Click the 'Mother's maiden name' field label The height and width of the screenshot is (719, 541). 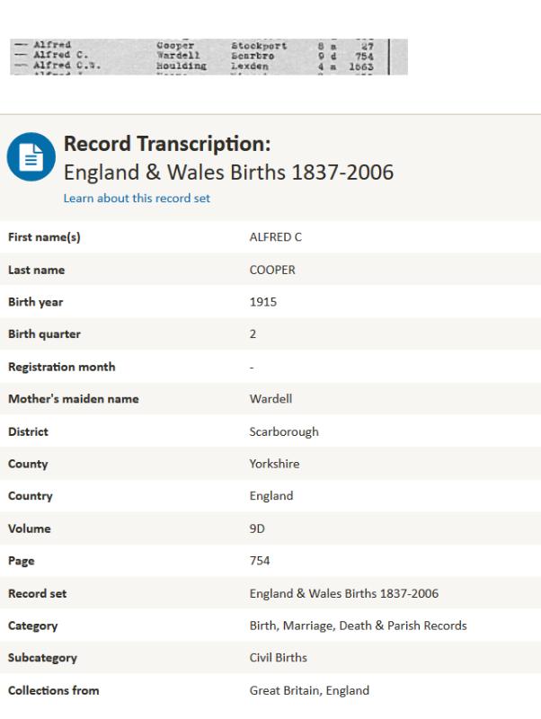click(x=74, y=399)
